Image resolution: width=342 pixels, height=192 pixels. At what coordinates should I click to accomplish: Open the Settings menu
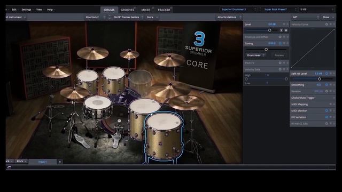26,10
